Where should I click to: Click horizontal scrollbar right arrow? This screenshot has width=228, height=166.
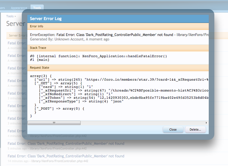pos(207,123)
